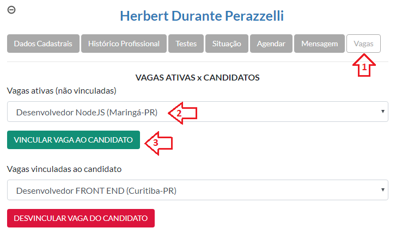
Task: Click the Herbert Durante Perazzelli name heading
Action: [202, 16]
